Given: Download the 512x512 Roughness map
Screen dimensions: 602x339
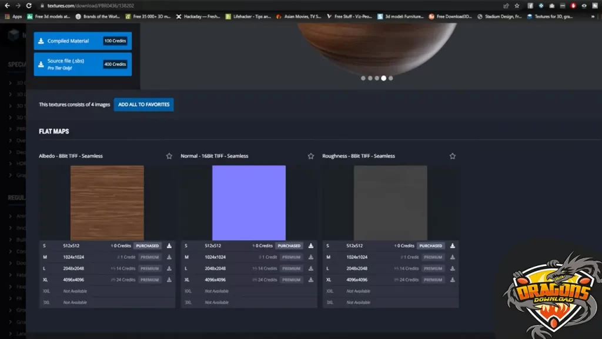Looking at the screenshot, I should coord(453,246).
